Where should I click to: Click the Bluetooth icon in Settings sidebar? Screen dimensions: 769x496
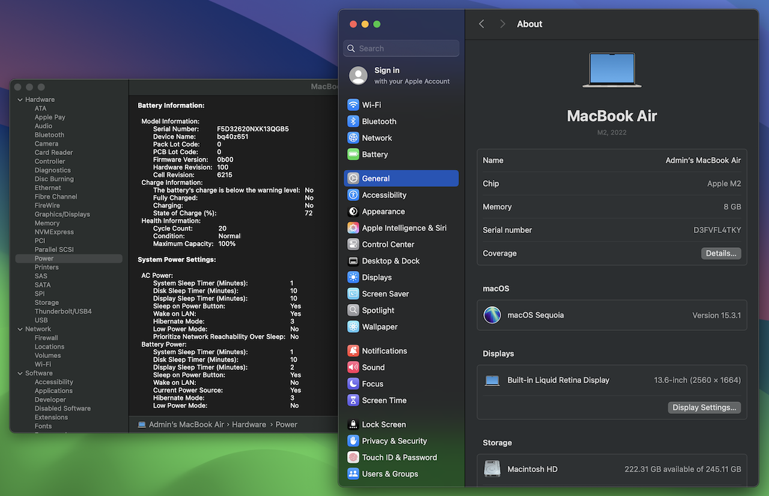353,121
